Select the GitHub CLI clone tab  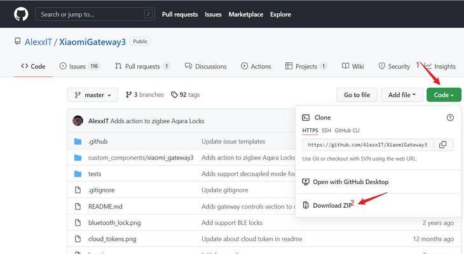pos(347,130)
